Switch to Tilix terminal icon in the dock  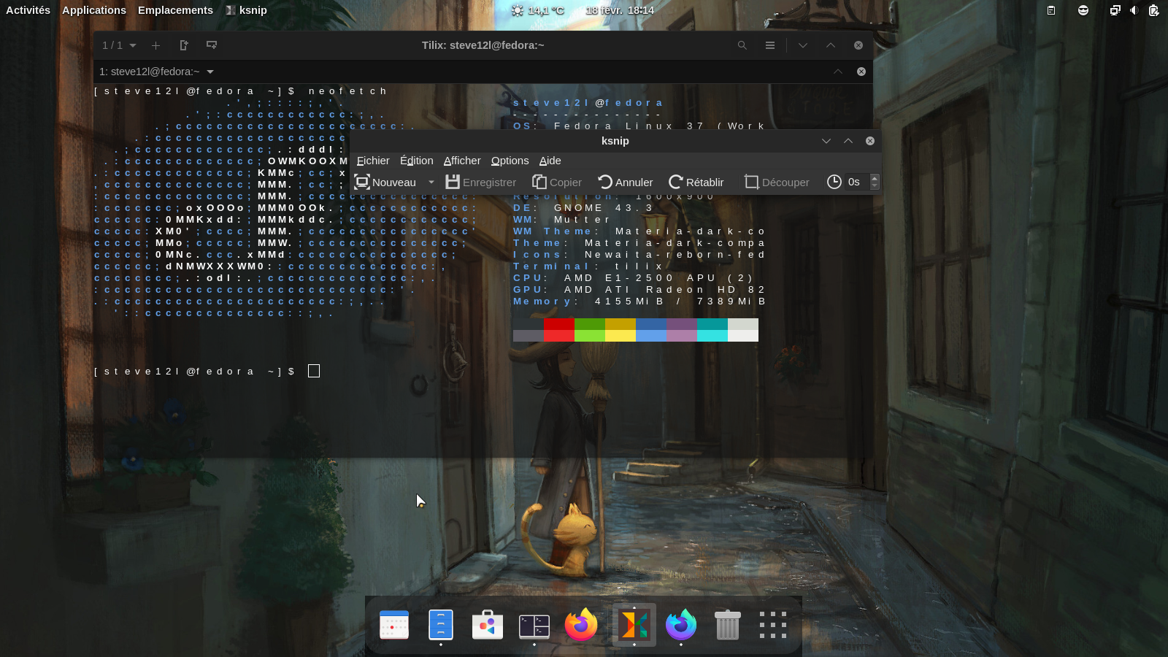coord(534,626)
